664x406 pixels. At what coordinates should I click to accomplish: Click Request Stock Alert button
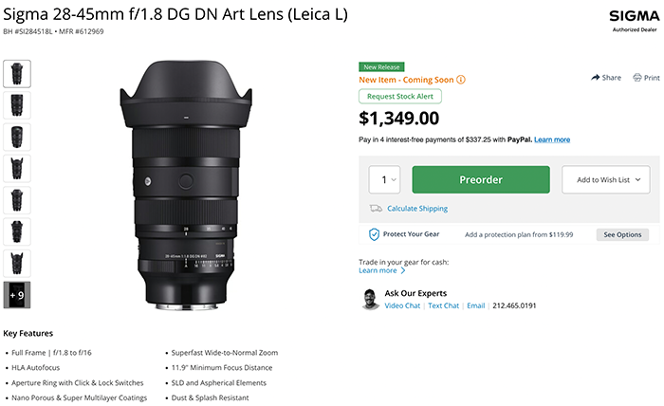tap(400, 97)
